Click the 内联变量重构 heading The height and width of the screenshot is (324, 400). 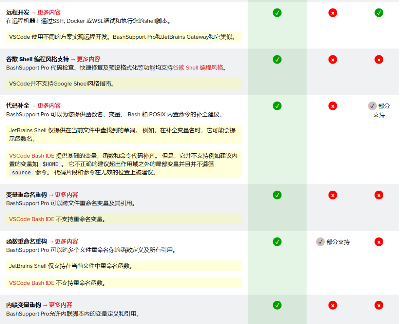click(x=24, y=305)
